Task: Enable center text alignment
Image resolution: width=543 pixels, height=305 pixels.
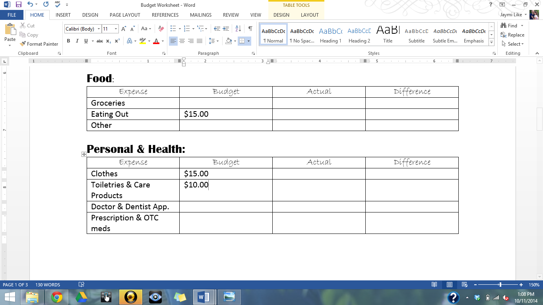Action: [182, 41]
